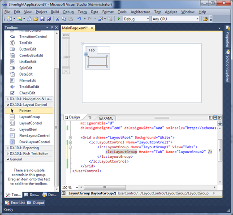The width and height of the screenshot is (233, 215).
Task: Click the Paste toolbar icon
Action: (71, 19)
